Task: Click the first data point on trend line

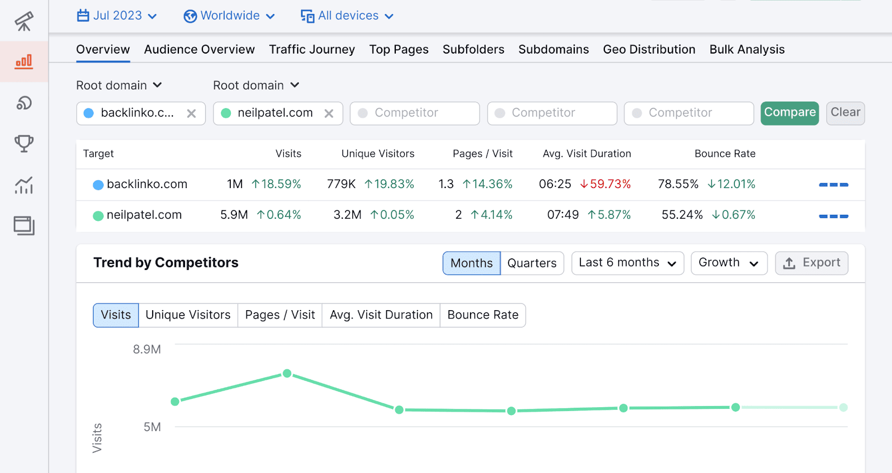Action: (x=175, y=402)
